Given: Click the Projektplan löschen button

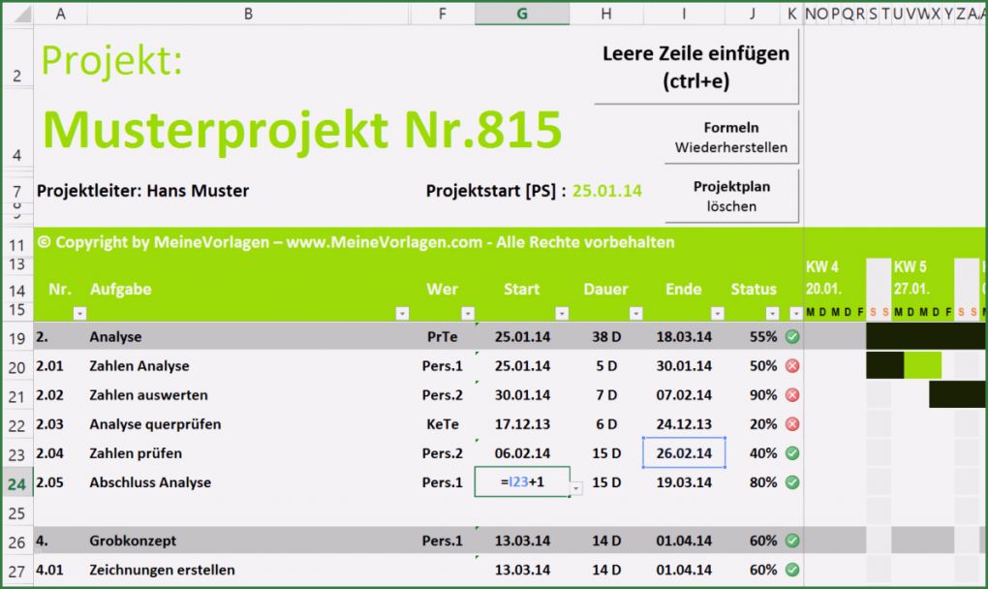Looking at the screenshot, I should tap(731, 195).
